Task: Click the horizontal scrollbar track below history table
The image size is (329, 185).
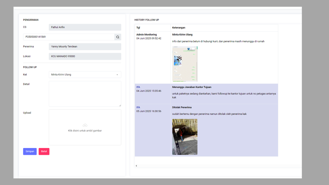Action: click(x=218, y=166)
